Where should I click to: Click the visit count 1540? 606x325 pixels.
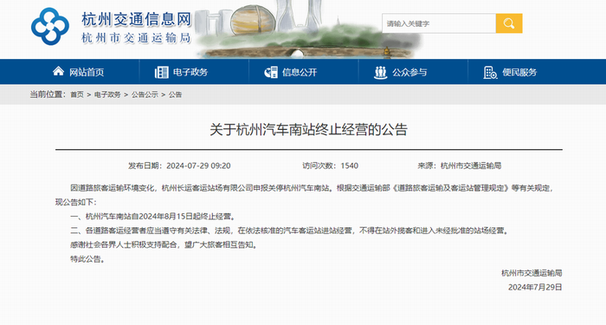[x=350, y=166]
